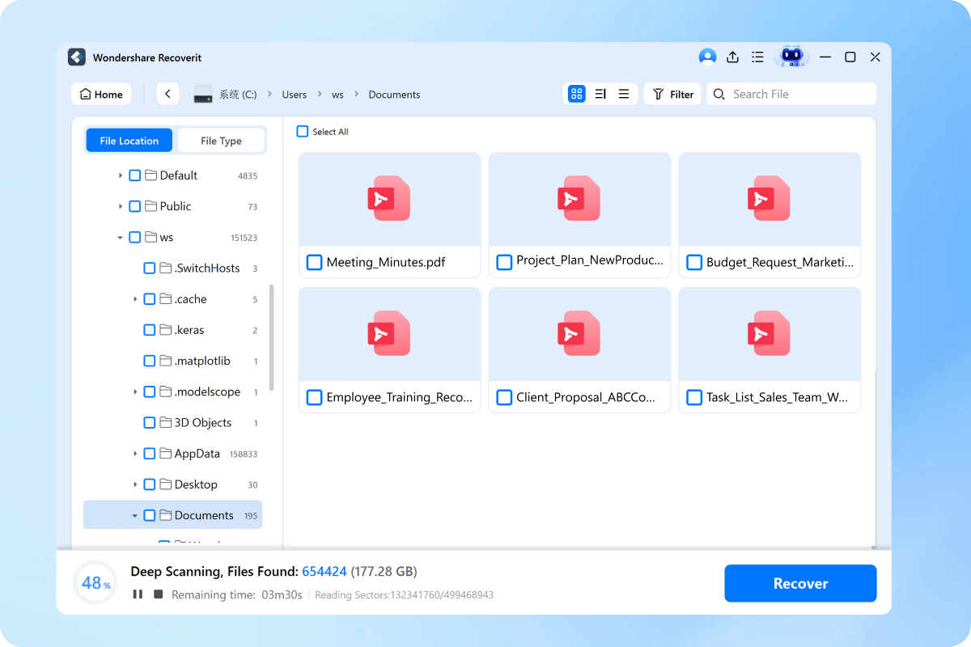The width and height of the screenshot is (971, 647).
Task: Tick checkbox for Client_Proposal_ABCCo file
Action: point(504,398)
